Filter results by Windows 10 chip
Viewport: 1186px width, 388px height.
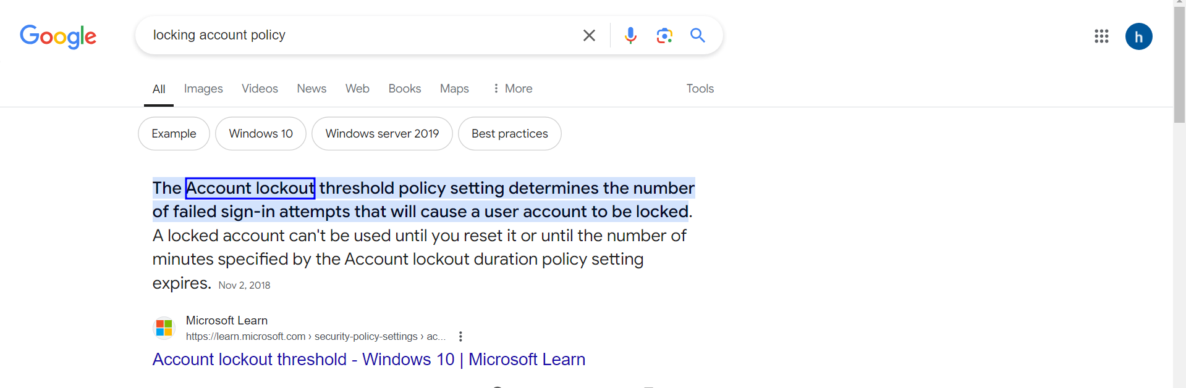(x=261, y=134)
